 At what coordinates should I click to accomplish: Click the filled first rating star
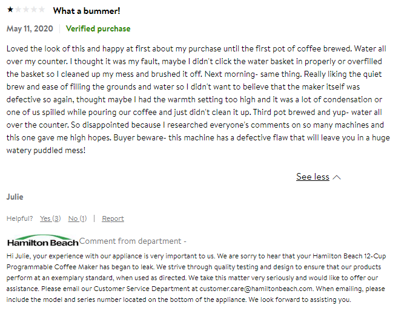[10, 10]
